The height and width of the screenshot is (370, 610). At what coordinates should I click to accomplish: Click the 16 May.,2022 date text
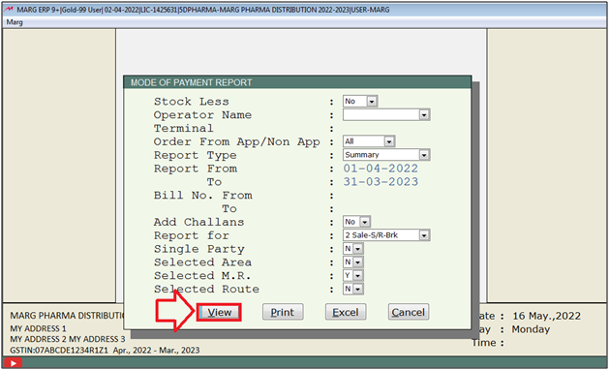(546, 316)
